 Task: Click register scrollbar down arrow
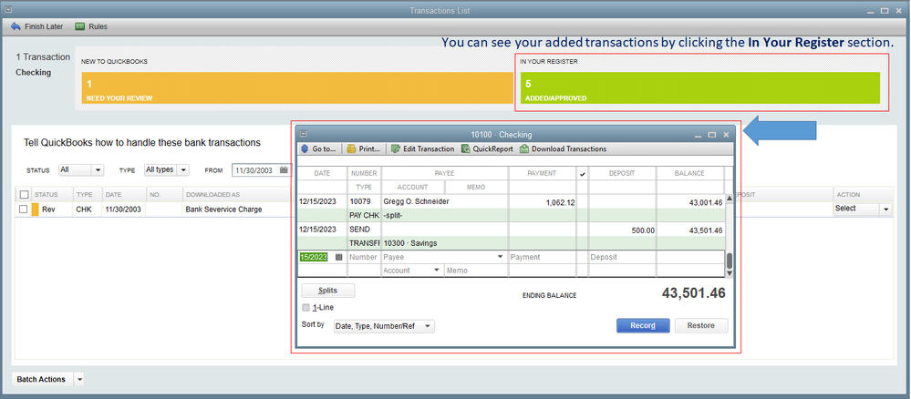[730, 273]
